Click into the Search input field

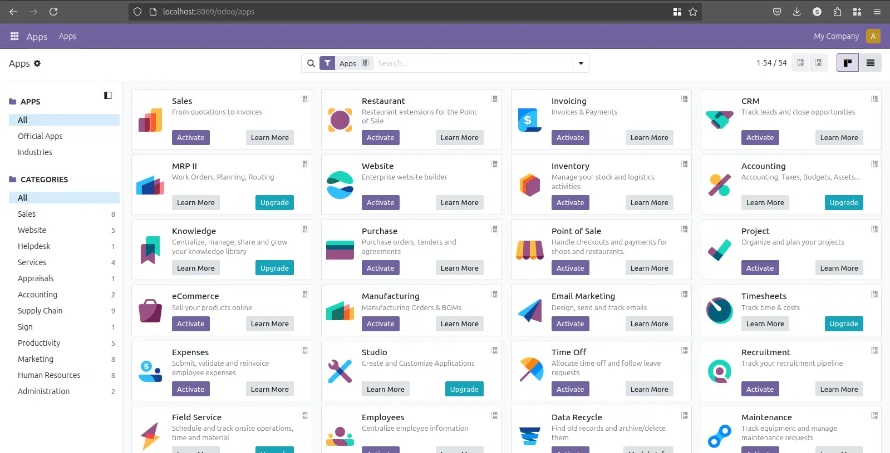(473, 63)
